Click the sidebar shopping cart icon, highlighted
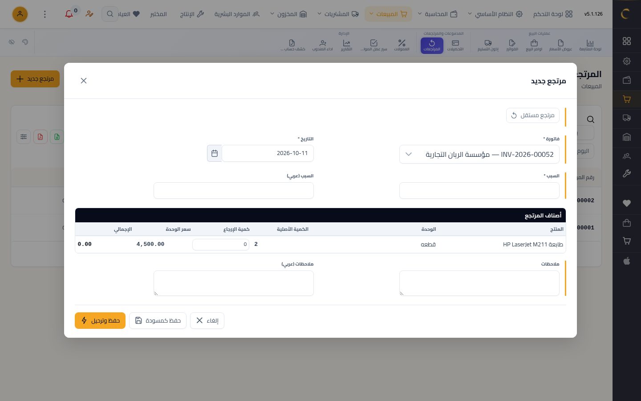Screen dimensions: 641x401 pos(627,99)
